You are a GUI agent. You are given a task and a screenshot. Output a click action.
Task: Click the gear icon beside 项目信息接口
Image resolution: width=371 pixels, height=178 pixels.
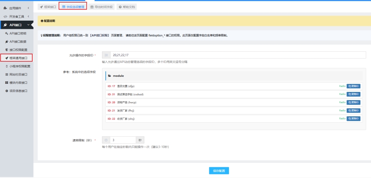click(7, 90)
